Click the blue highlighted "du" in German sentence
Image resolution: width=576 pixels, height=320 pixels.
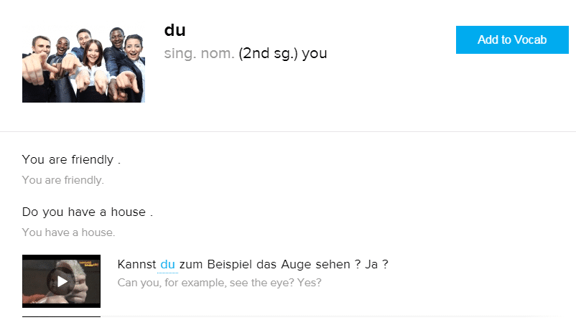[x=168, y=265]
